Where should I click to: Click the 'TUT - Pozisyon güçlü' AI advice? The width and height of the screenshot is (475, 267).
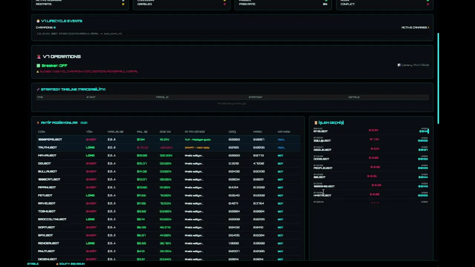[197, 140]
